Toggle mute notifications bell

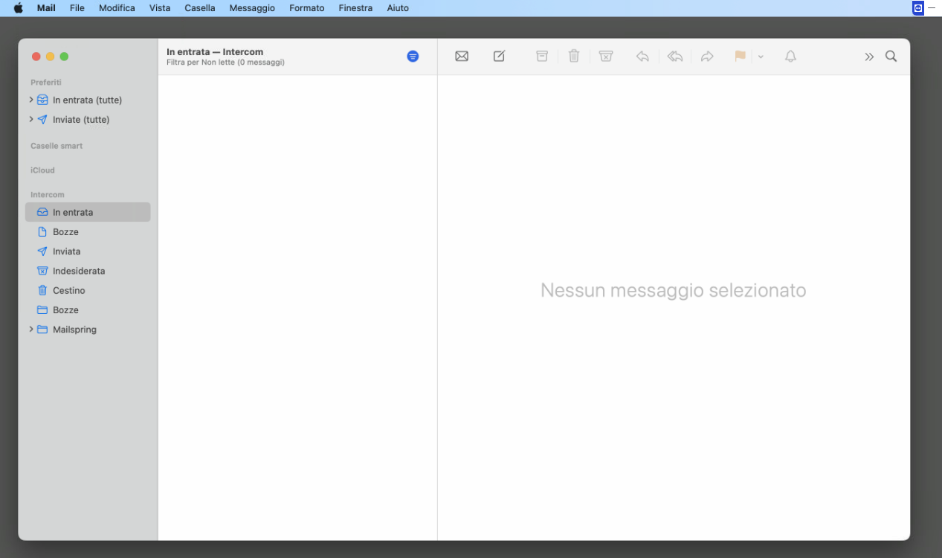pos(790,57)
